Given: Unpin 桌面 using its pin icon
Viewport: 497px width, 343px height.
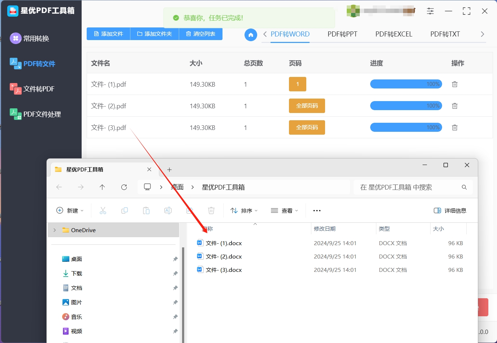Looking at the screenshot, I should pyautogui.click(x=175, y=259).
